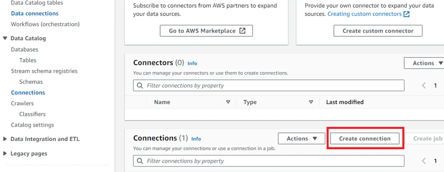Collapse the Data Catalog section

pos(5,38)
